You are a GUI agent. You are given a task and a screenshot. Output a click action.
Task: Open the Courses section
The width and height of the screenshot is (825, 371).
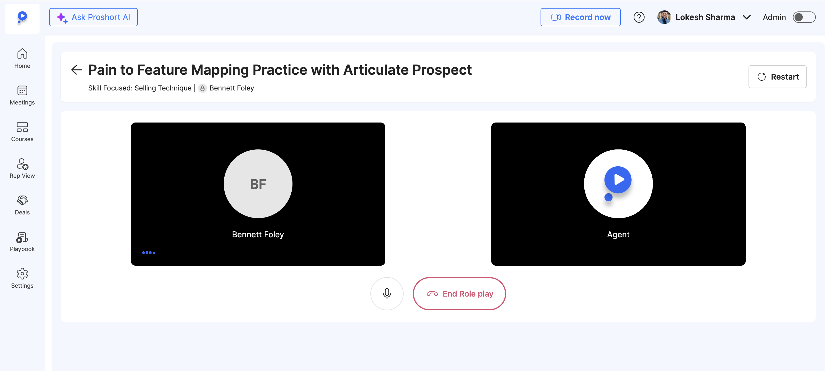pos(22,132)
